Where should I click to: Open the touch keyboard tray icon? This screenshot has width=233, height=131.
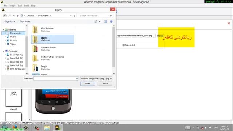pos(188,128)
